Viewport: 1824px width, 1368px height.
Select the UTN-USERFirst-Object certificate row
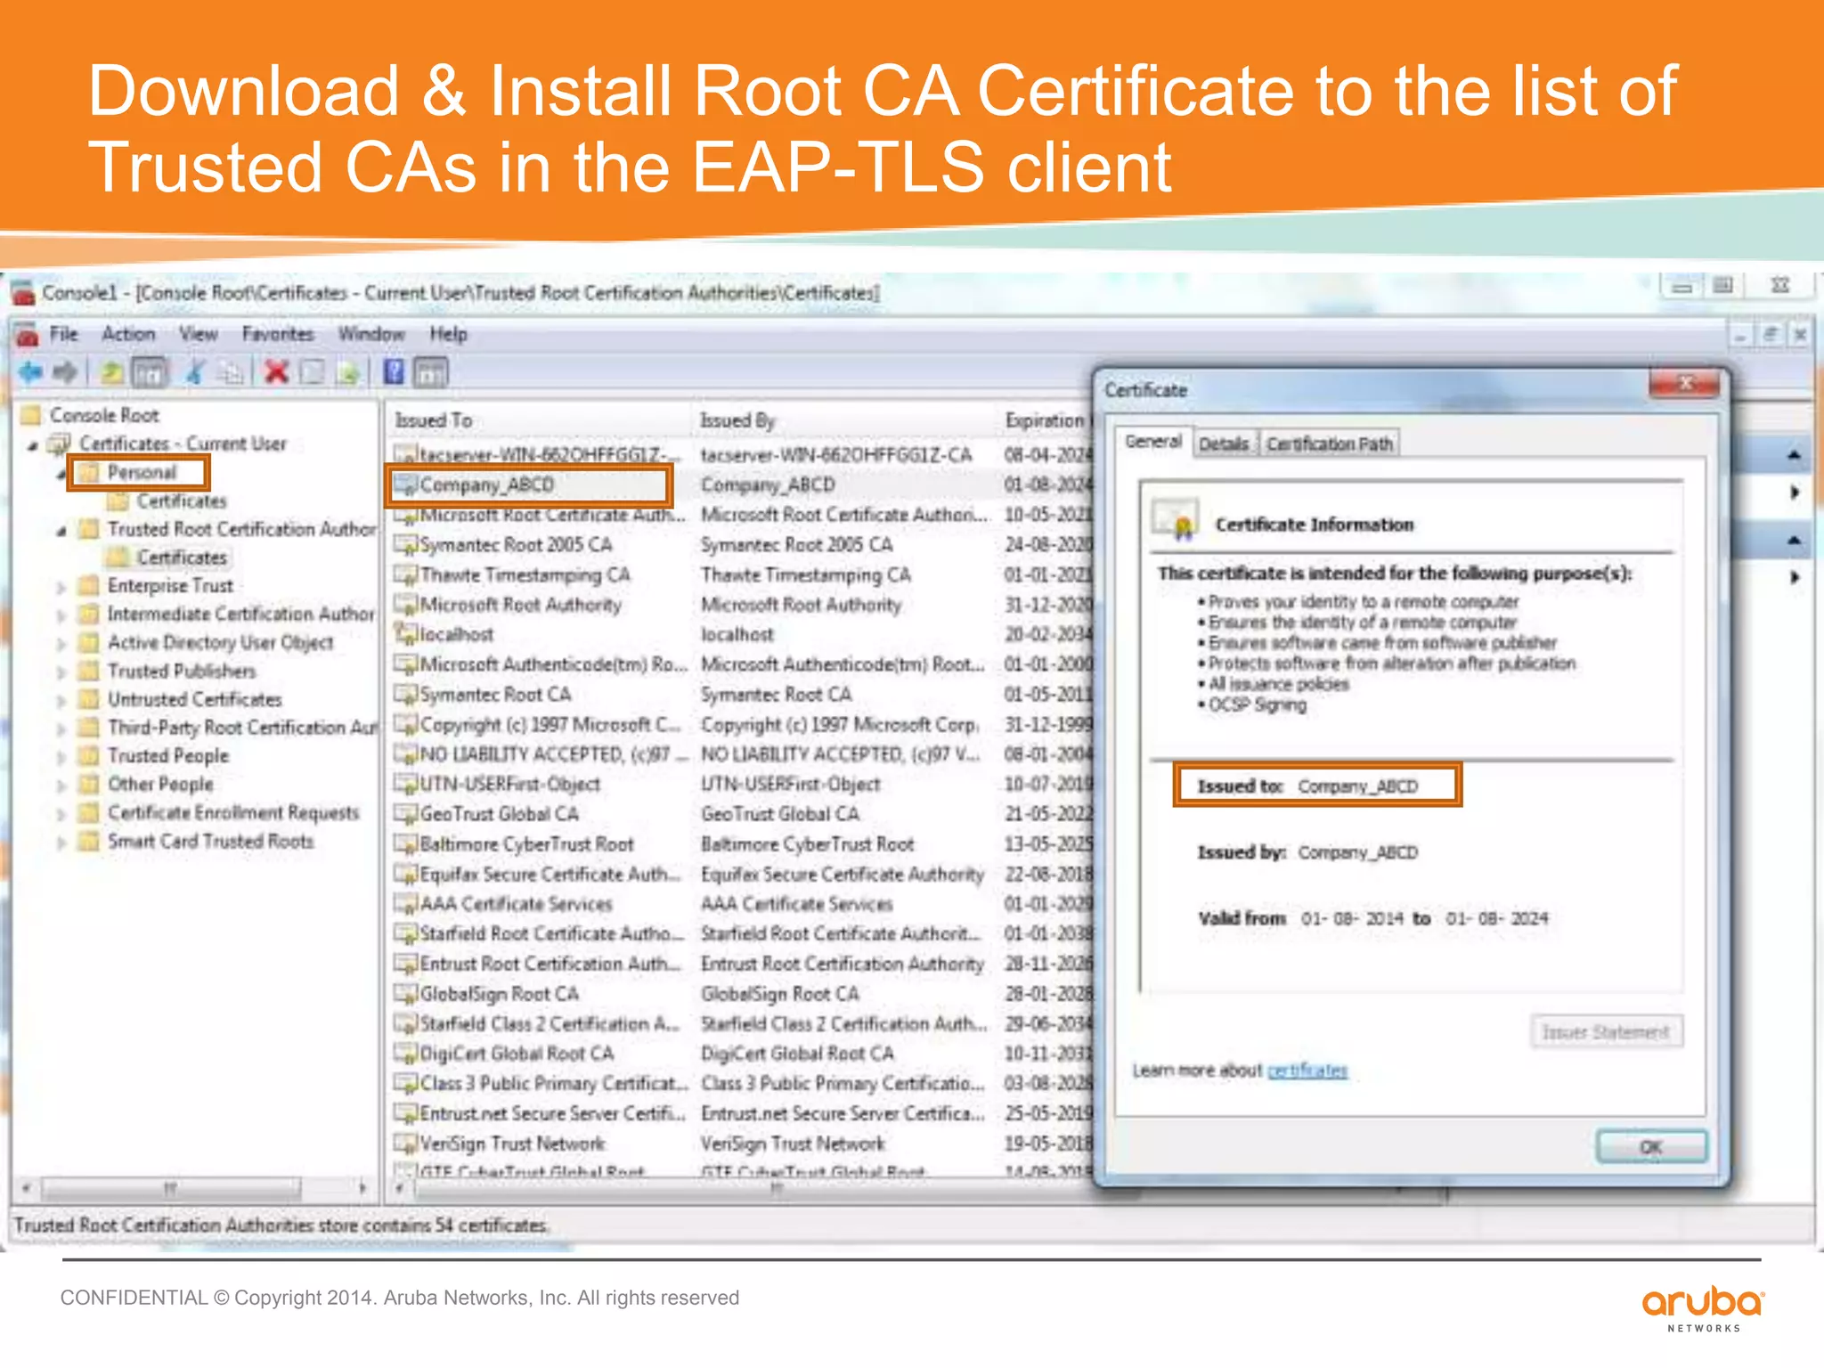click(740, 785)
